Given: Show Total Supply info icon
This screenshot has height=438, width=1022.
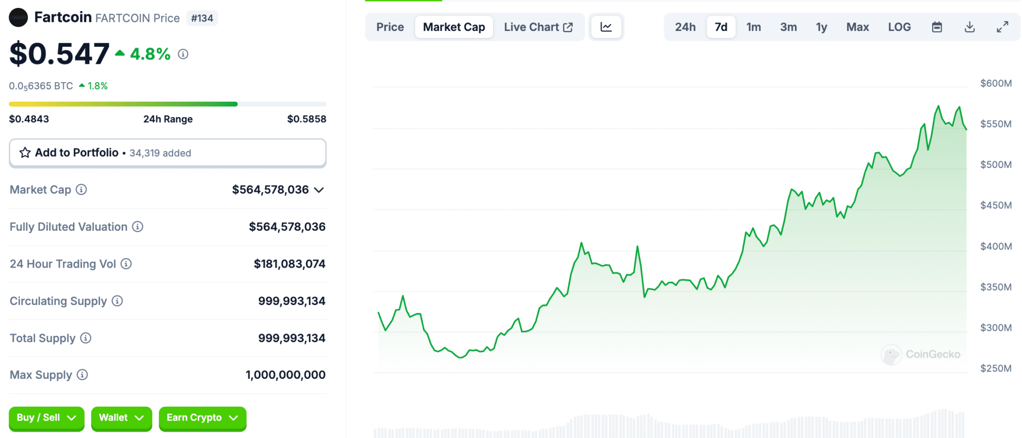Looking at the screenshot, I should click(x=86, y=338).
